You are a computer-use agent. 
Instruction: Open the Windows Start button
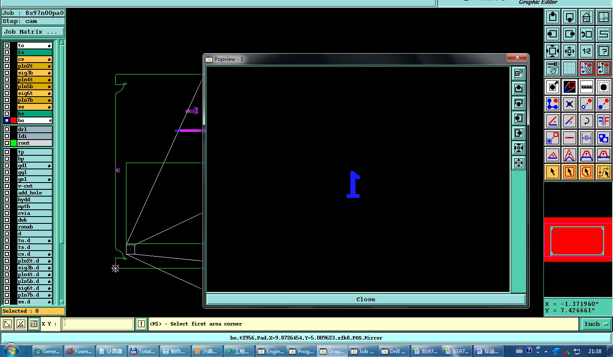[11, 350]
